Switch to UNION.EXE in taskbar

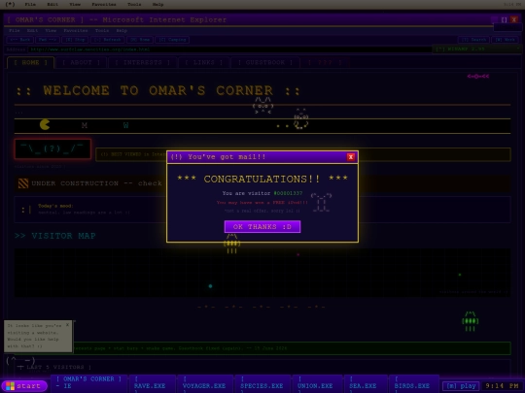(x=317, y=383)
